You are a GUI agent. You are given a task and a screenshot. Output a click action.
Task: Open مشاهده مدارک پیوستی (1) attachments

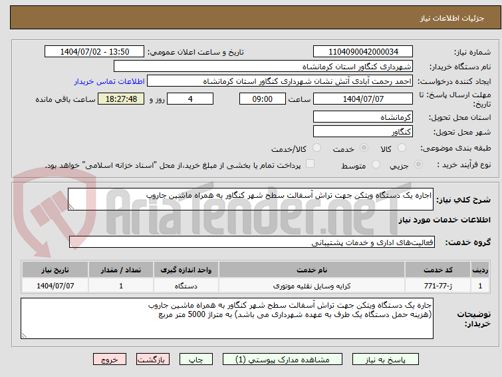click(283, 360)
